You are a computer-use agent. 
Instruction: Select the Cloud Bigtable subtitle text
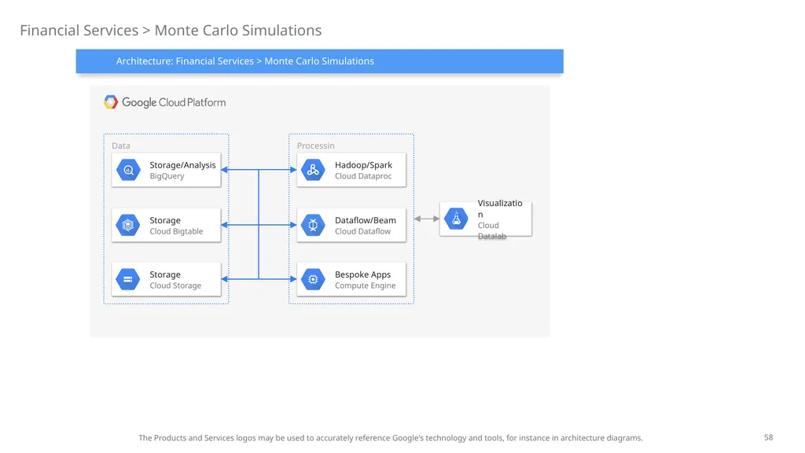176,231
